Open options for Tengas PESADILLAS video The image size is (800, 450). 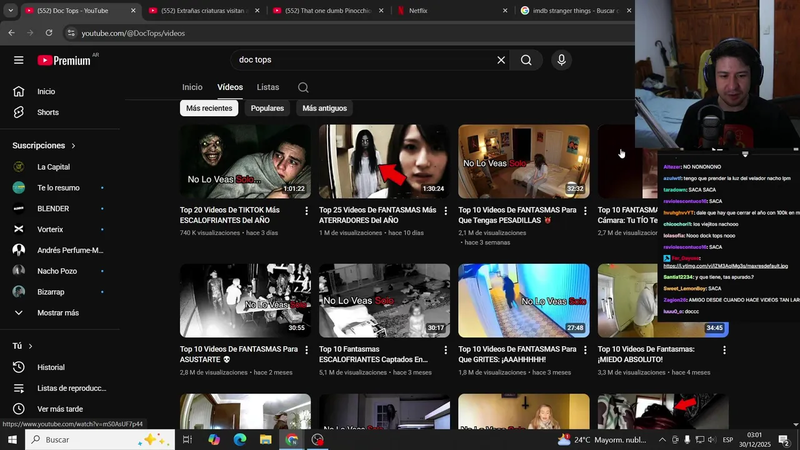(585, 211)
